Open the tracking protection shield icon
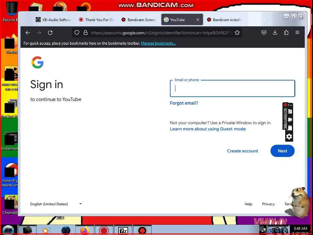 click(77, 32)
